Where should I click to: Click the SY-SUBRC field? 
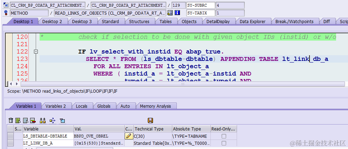pyautogui.click(x=201, y=5)
